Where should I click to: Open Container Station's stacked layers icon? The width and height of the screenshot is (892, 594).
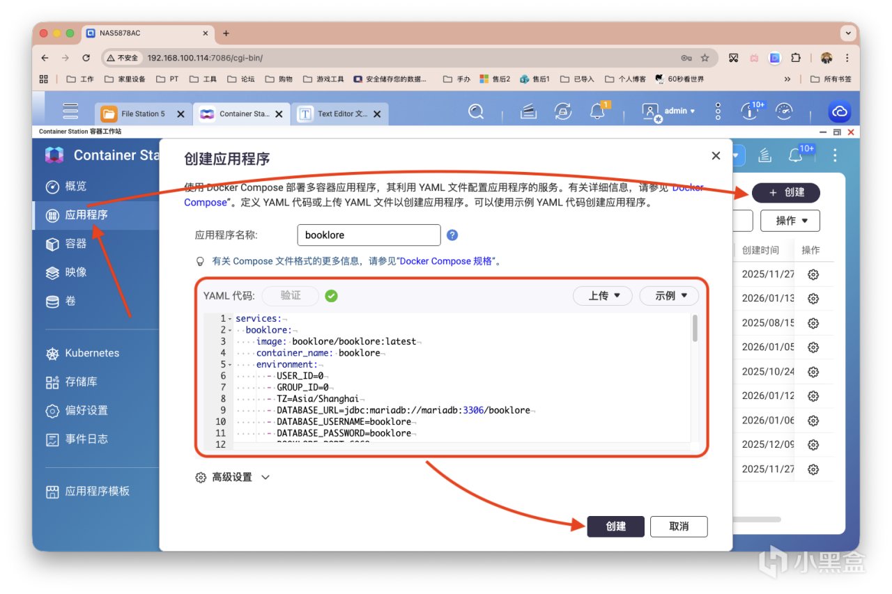tap(764, 155)
